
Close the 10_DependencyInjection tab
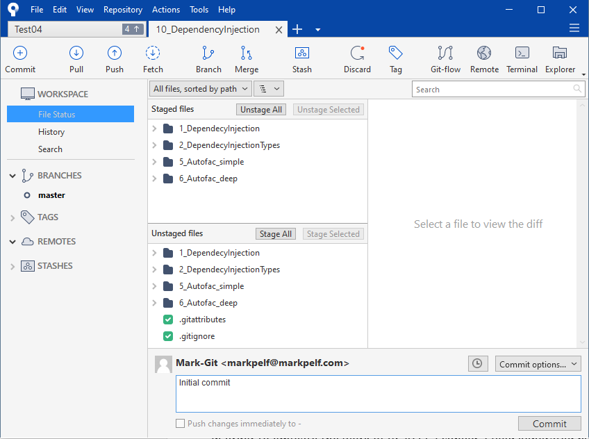[279, 30]
